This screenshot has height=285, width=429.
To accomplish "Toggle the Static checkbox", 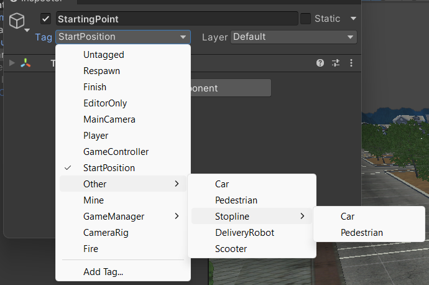I will point(305,19).
